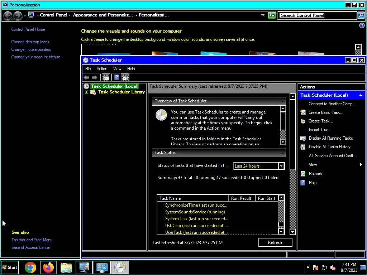Click the Help icon in Actions pane
Screen dimensions: 367x275
pyautogui.click(x=303, y=183)
